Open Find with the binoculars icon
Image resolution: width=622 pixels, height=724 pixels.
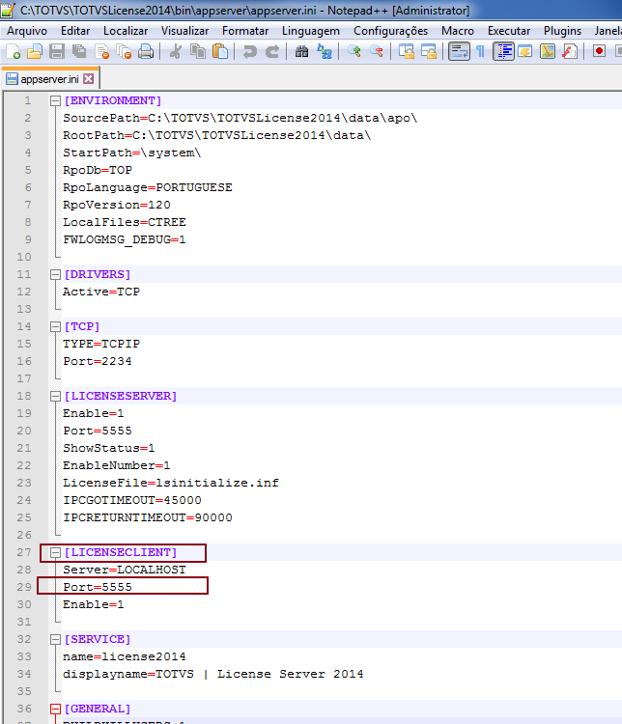click(x=302, y=51)
